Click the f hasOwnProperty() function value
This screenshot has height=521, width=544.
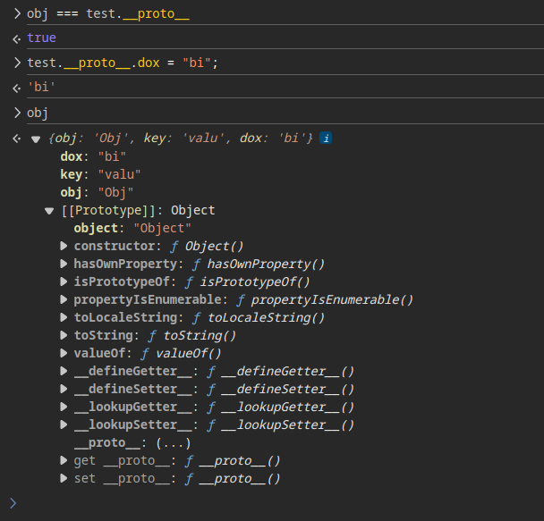coord(259,264)
